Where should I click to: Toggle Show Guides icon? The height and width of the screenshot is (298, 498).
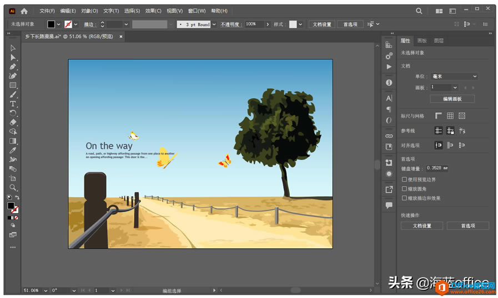point(438,130)
